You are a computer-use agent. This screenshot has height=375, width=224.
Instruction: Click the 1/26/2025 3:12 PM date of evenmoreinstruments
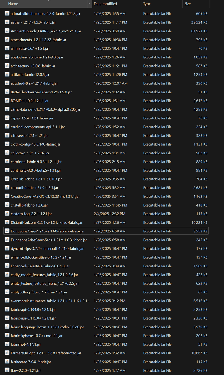pyautogui.click(x=109, y=301)
